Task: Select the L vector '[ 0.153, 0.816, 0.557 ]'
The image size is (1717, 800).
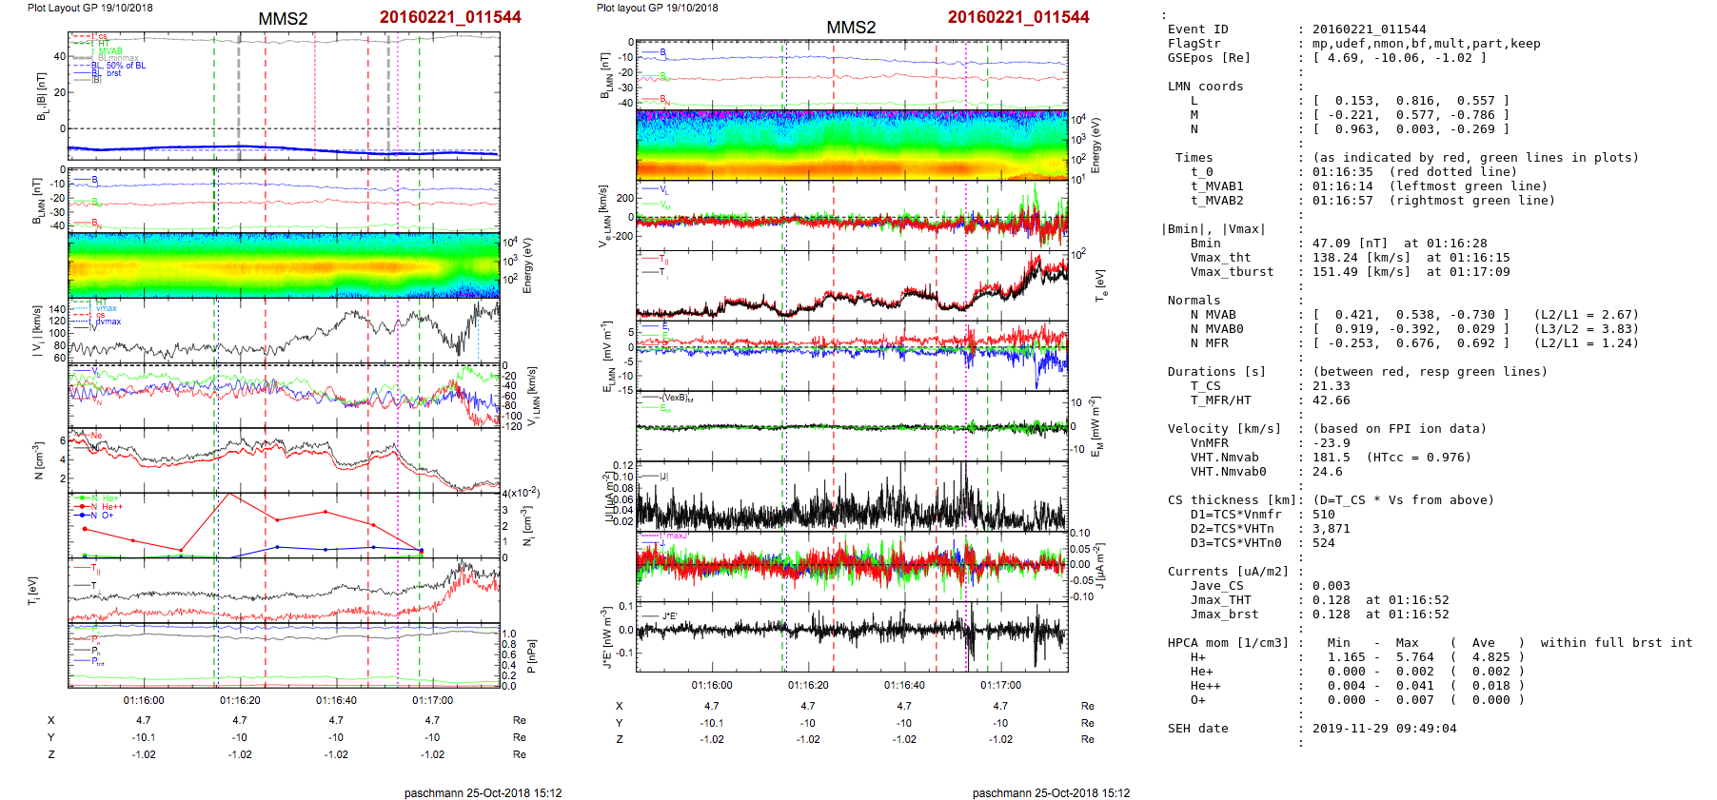Action: (1411, 101)
